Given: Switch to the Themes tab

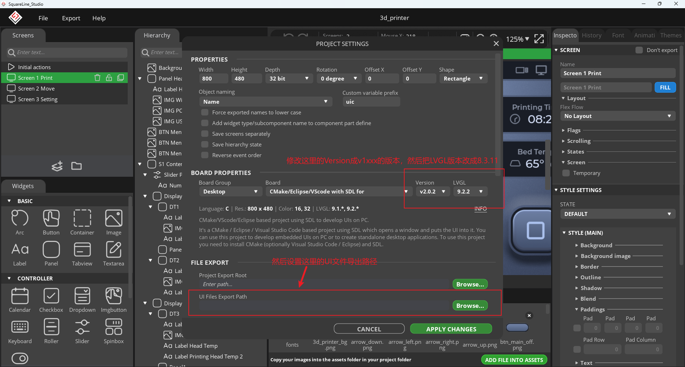Looking at the screenshot, I should coord(671,35).
